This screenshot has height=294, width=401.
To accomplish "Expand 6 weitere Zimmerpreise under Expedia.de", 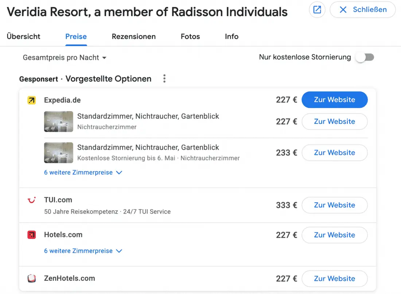I will pos(83,172).
